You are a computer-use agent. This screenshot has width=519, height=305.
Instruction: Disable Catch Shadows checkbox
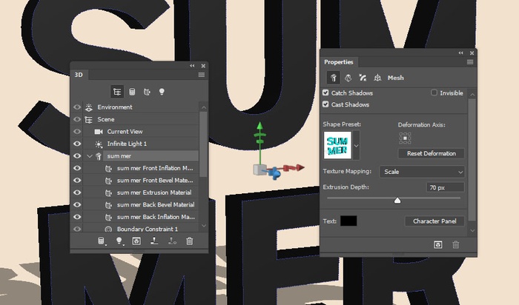[x=326, y=93]
